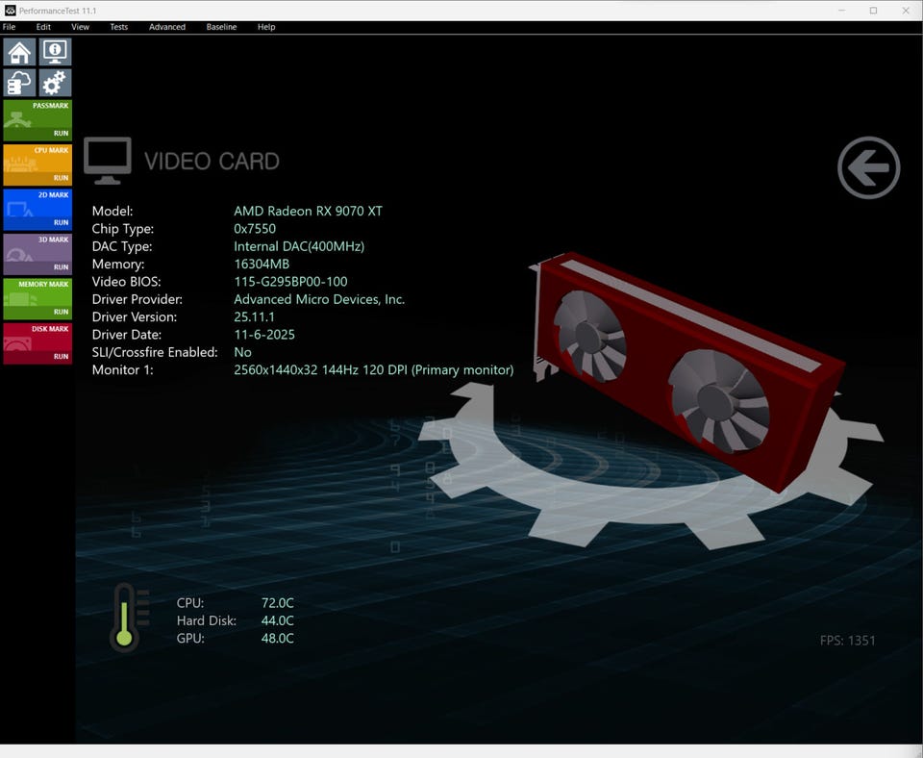The height and width of the screenshot is (758, 923).
Task: Run the PassMark full benchmark tile
Action: click(x=37, y=120)
